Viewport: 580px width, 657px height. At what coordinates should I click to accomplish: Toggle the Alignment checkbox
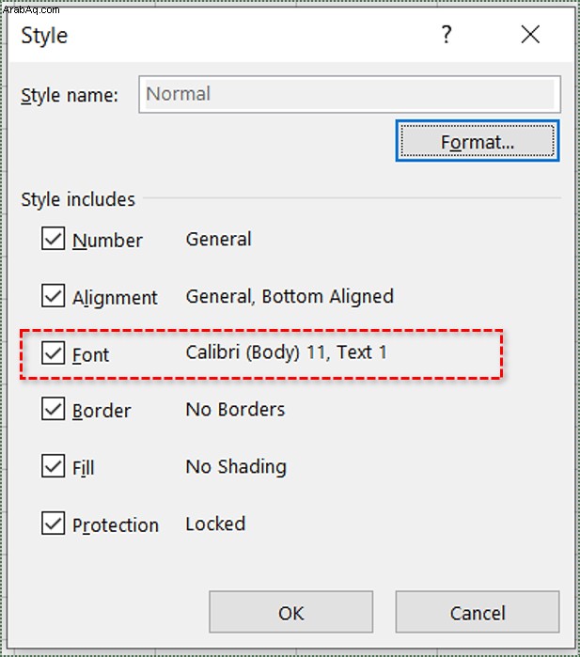(53, 297)
